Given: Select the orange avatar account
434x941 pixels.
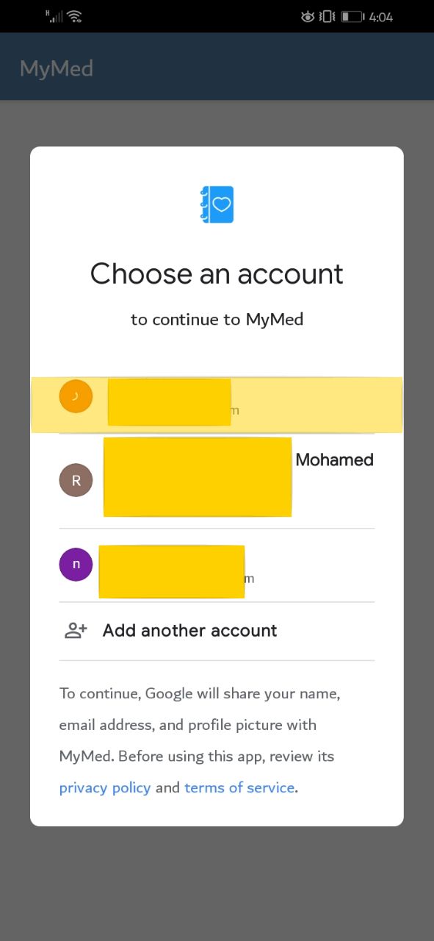Looking at the screenshot, I should (76, 396).
